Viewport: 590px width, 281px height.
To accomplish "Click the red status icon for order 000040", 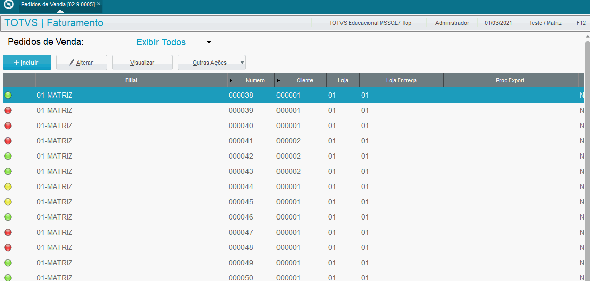I will [x=8, y=126].
